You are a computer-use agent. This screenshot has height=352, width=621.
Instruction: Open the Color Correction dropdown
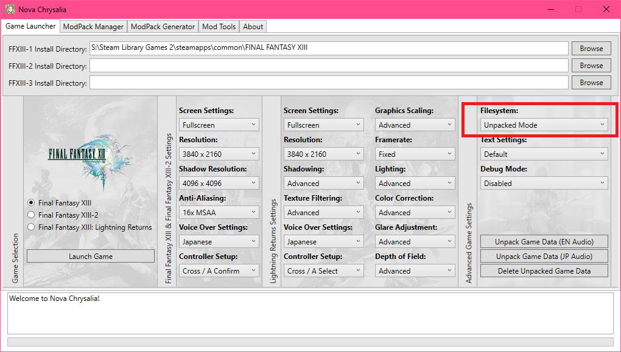click(415, 213)
